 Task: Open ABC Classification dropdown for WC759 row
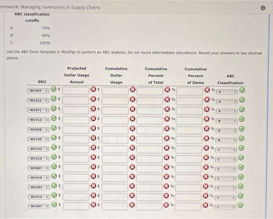point(226,140)
